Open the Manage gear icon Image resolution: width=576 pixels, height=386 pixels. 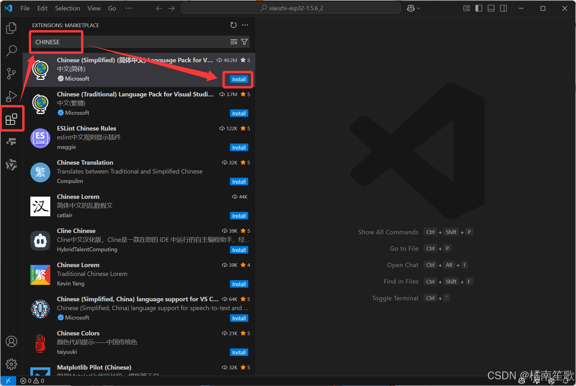point(11,364)
